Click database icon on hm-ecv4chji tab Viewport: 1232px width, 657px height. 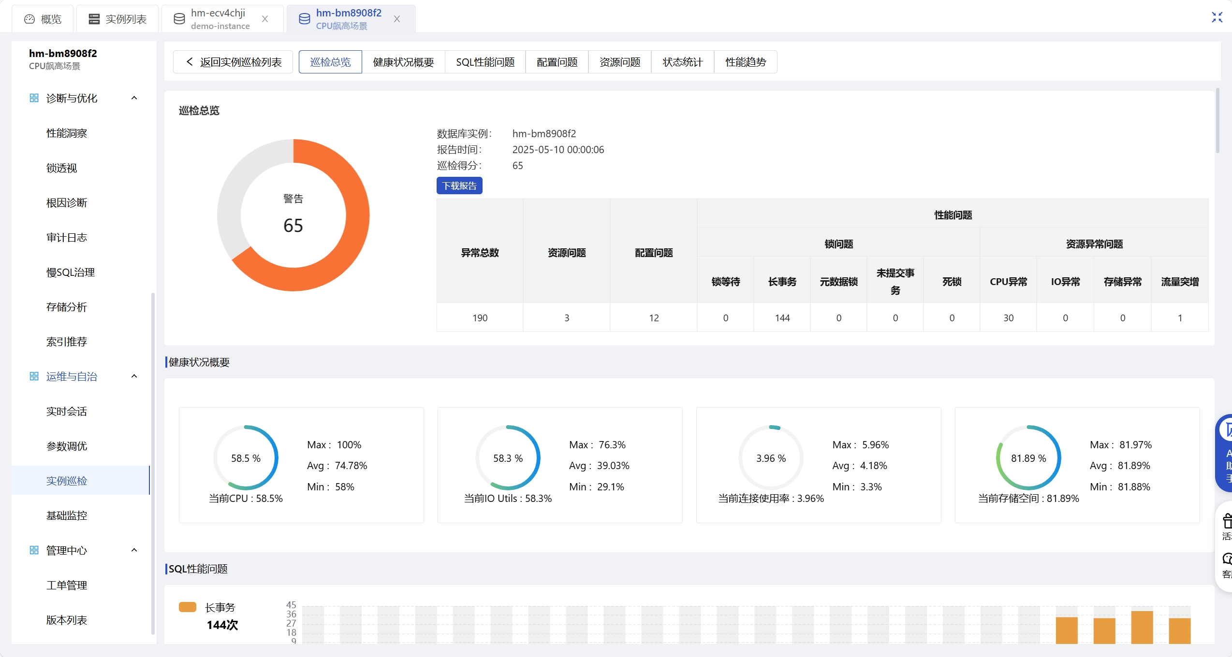tap(179, 19)
